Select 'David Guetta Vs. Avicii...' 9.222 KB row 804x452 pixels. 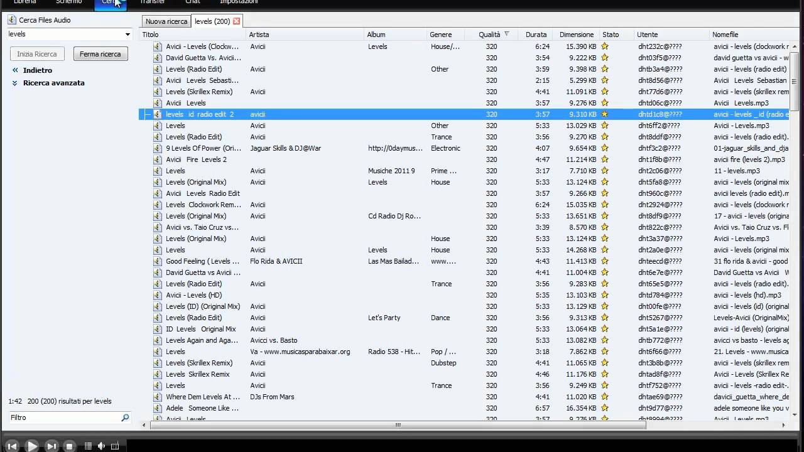pos(465,58)
